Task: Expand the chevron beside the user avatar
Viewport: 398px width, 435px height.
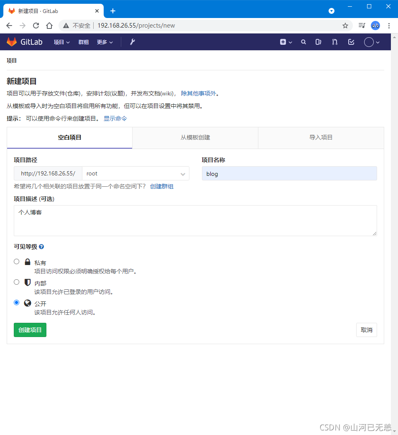Action: point(378,42)
